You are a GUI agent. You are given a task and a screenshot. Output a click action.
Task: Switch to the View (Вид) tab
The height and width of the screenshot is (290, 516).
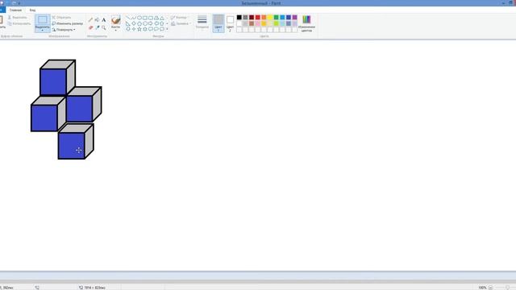click(x=32, y=10)
